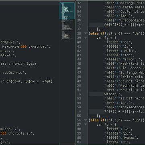
Task: Click the 'l00004':'Ich' entry
Action: coord(120,55)
